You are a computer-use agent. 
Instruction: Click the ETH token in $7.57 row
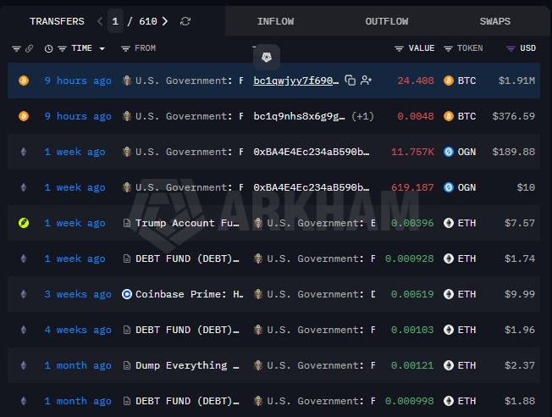tap(460, 223)
